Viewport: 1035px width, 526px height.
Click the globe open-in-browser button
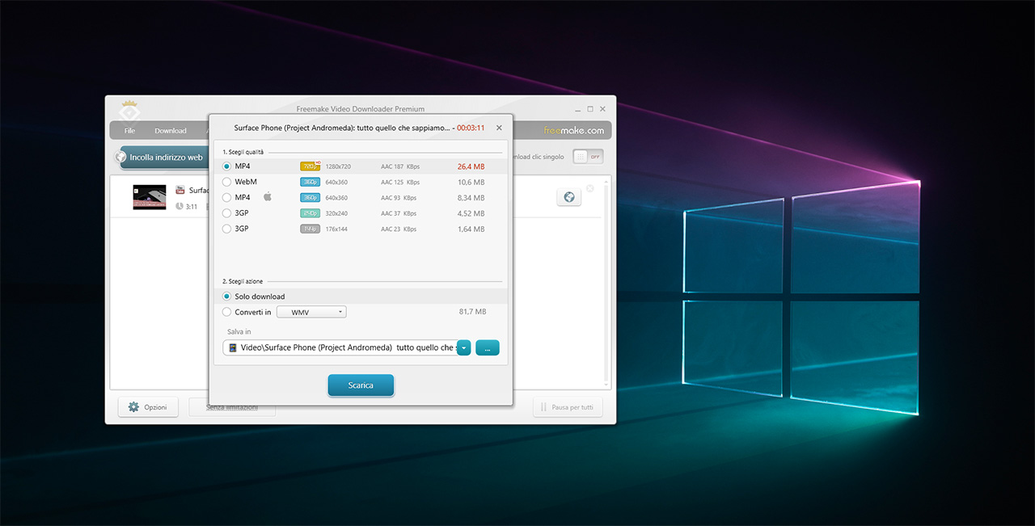coord(568,197)
